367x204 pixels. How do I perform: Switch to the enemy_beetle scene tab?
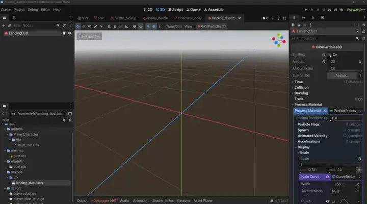coord(155,18)
